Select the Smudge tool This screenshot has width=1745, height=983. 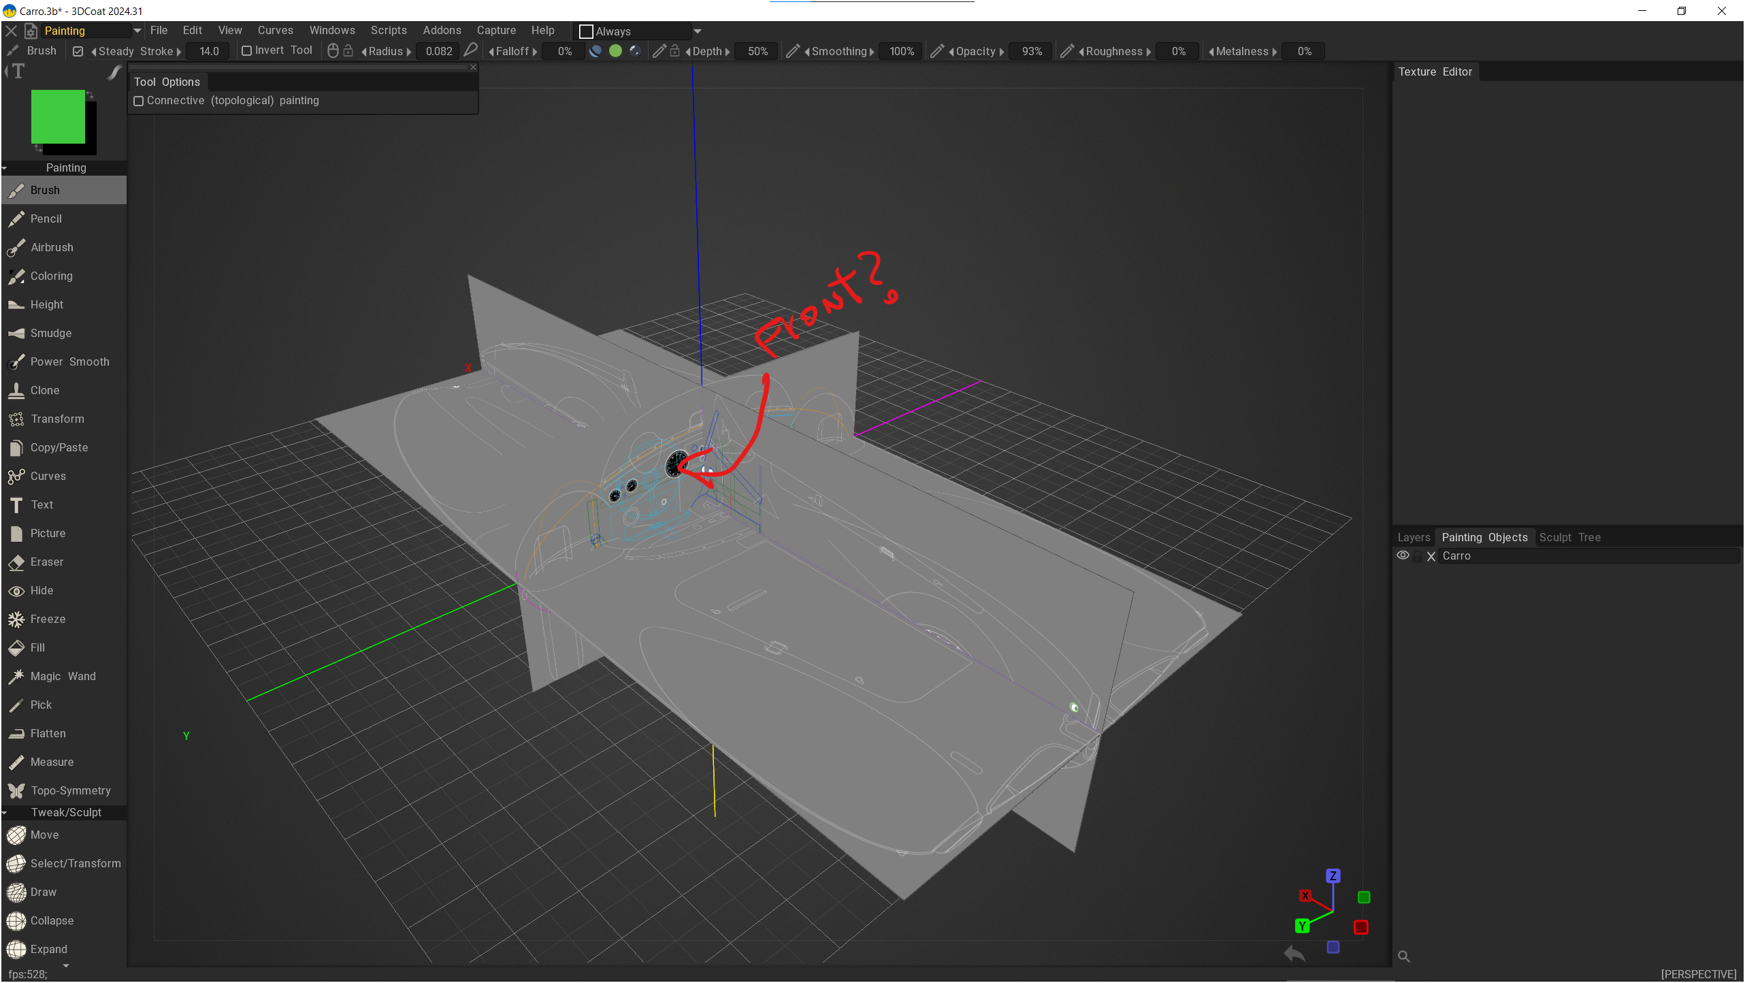coord(50,333)
